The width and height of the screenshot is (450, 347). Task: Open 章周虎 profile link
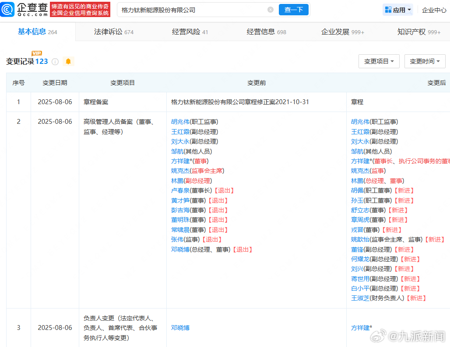[x=360, y=220]
